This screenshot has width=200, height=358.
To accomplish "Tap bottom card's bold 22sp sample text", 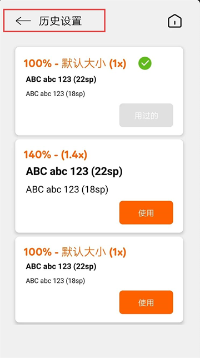I will click(x=61, y=266).
